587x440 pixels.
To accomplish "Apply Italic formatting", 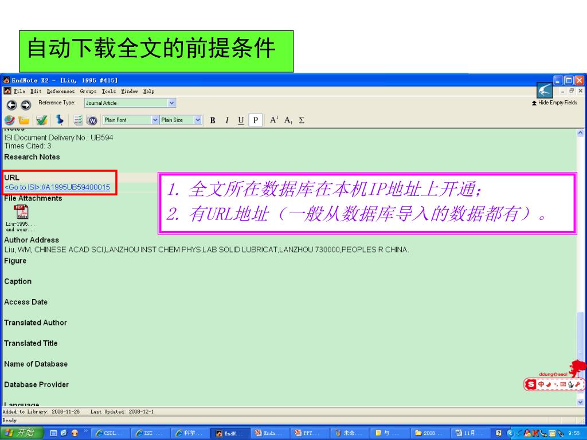I will click(x=227, y=120).
